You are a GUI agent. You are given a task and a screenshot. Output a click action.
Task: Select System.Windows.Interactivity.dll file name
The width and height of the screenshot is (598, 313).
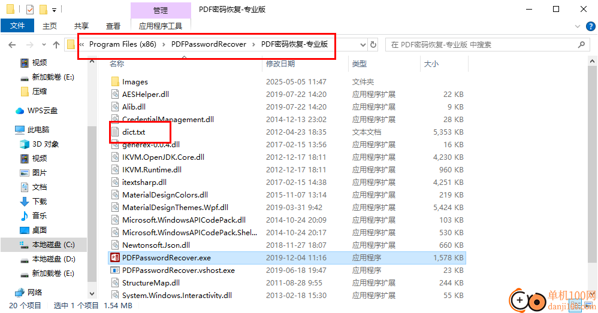(x=177, y=295)
